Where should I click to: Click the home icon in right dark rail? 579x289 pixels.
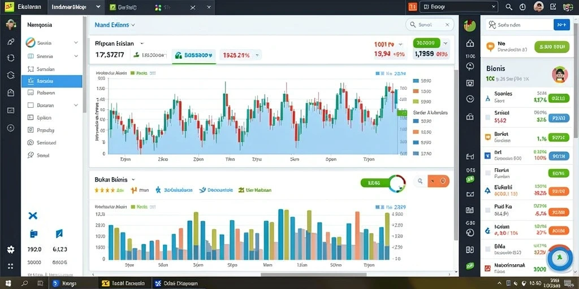click(470, 43)
